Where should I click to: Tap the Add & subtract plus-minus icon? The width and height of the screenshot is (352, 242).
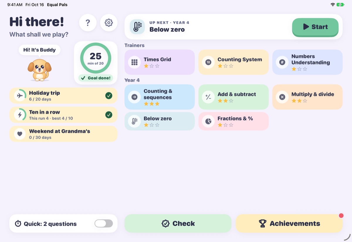coord(208,97)
